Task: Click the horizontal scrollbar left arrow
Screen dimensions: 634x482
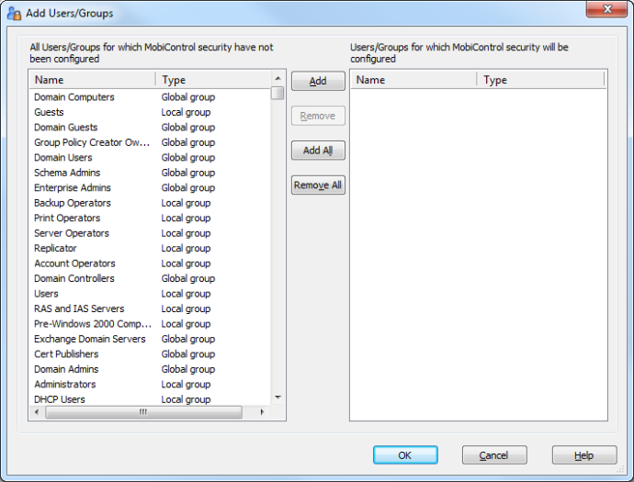Action: point(37,412)
